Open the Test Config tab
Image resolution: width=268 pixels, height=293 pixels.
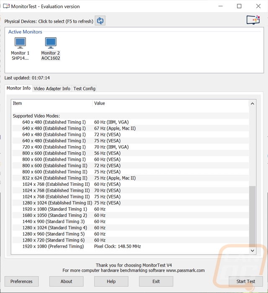point(84,89)
